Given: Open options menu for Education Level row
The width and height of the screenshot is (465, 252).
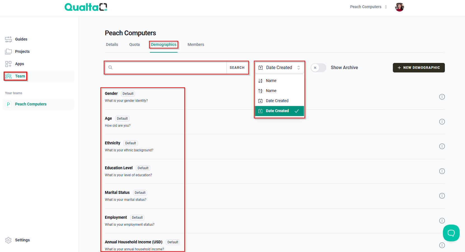Looking at the screenshot, I should [442, 171].
